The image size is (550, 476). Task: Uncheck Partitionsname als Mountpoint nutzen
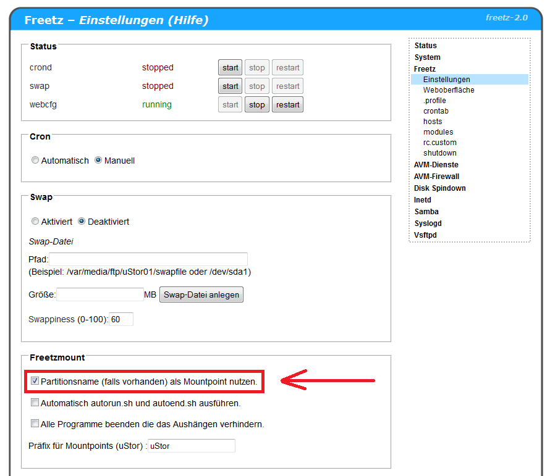coord(35,382)
